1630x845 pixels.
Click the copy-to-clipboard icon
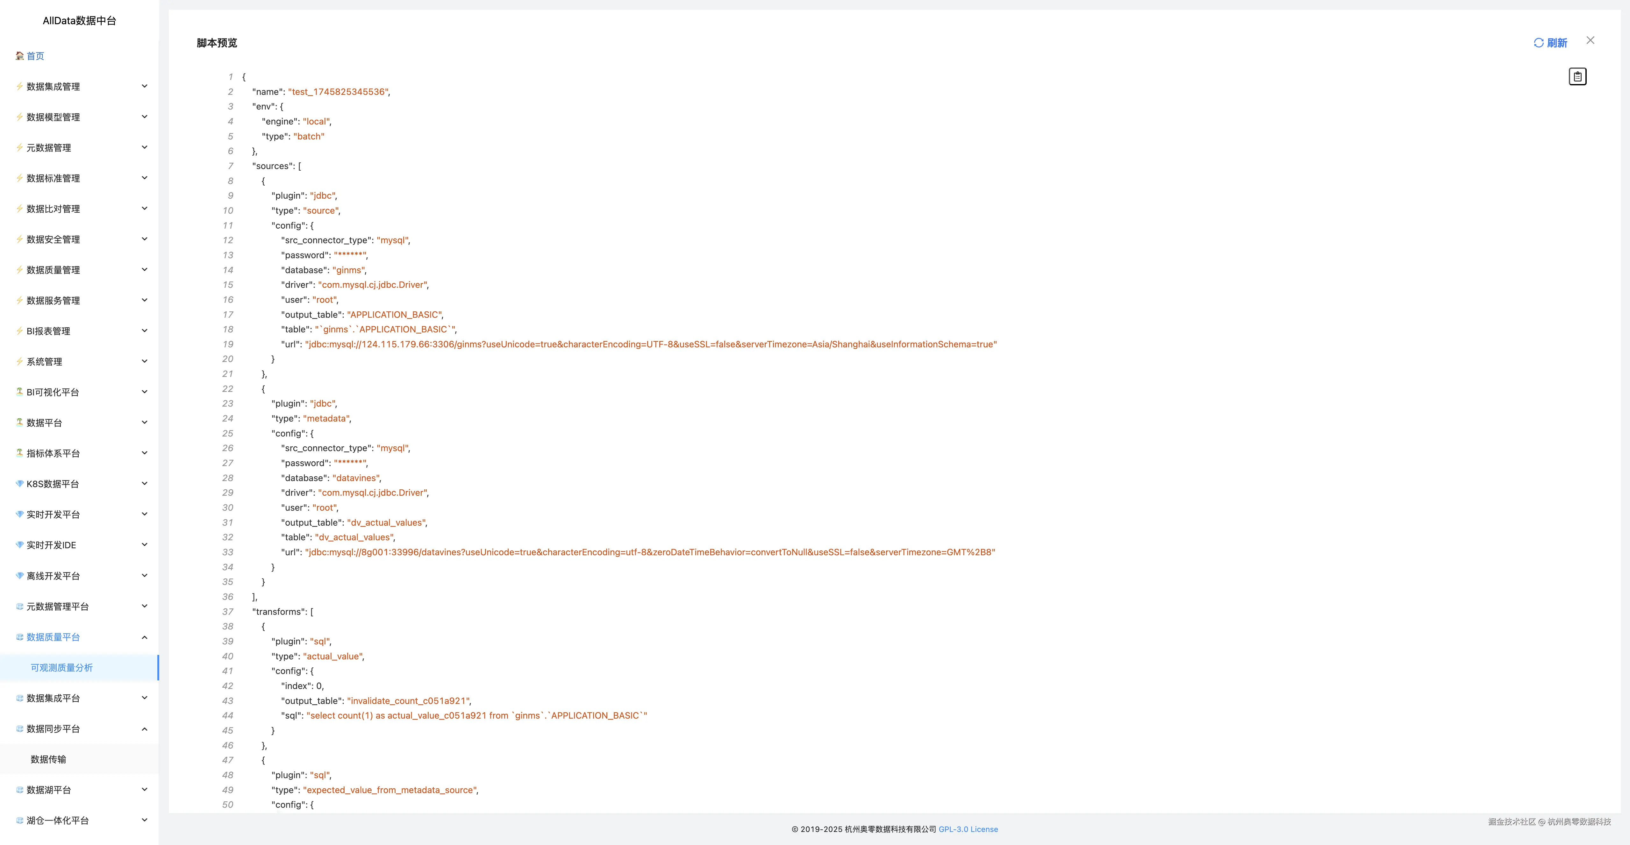pos(1577,76)
